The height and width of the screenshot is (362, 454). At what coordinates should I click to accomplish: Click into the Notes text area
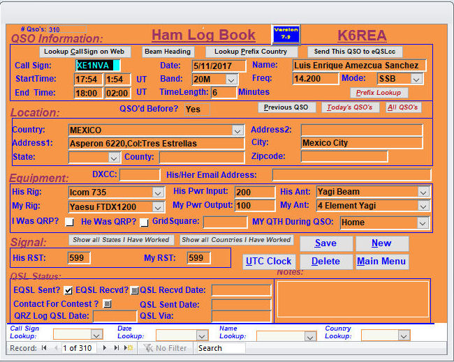[352, 299]
